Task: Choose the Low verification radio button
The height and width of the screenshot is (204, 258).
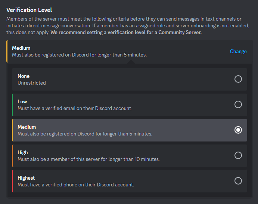Action: coord(238,104)
